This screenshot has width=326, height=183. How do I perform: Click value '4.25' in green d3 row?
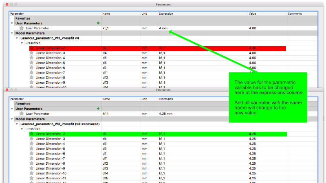click(x=252, y=134)
